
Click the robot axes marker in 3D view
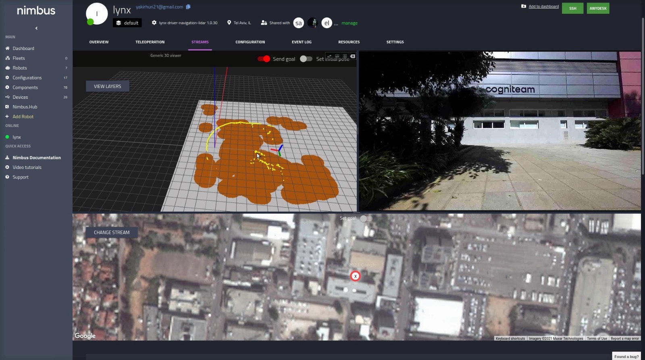(278, 150)
